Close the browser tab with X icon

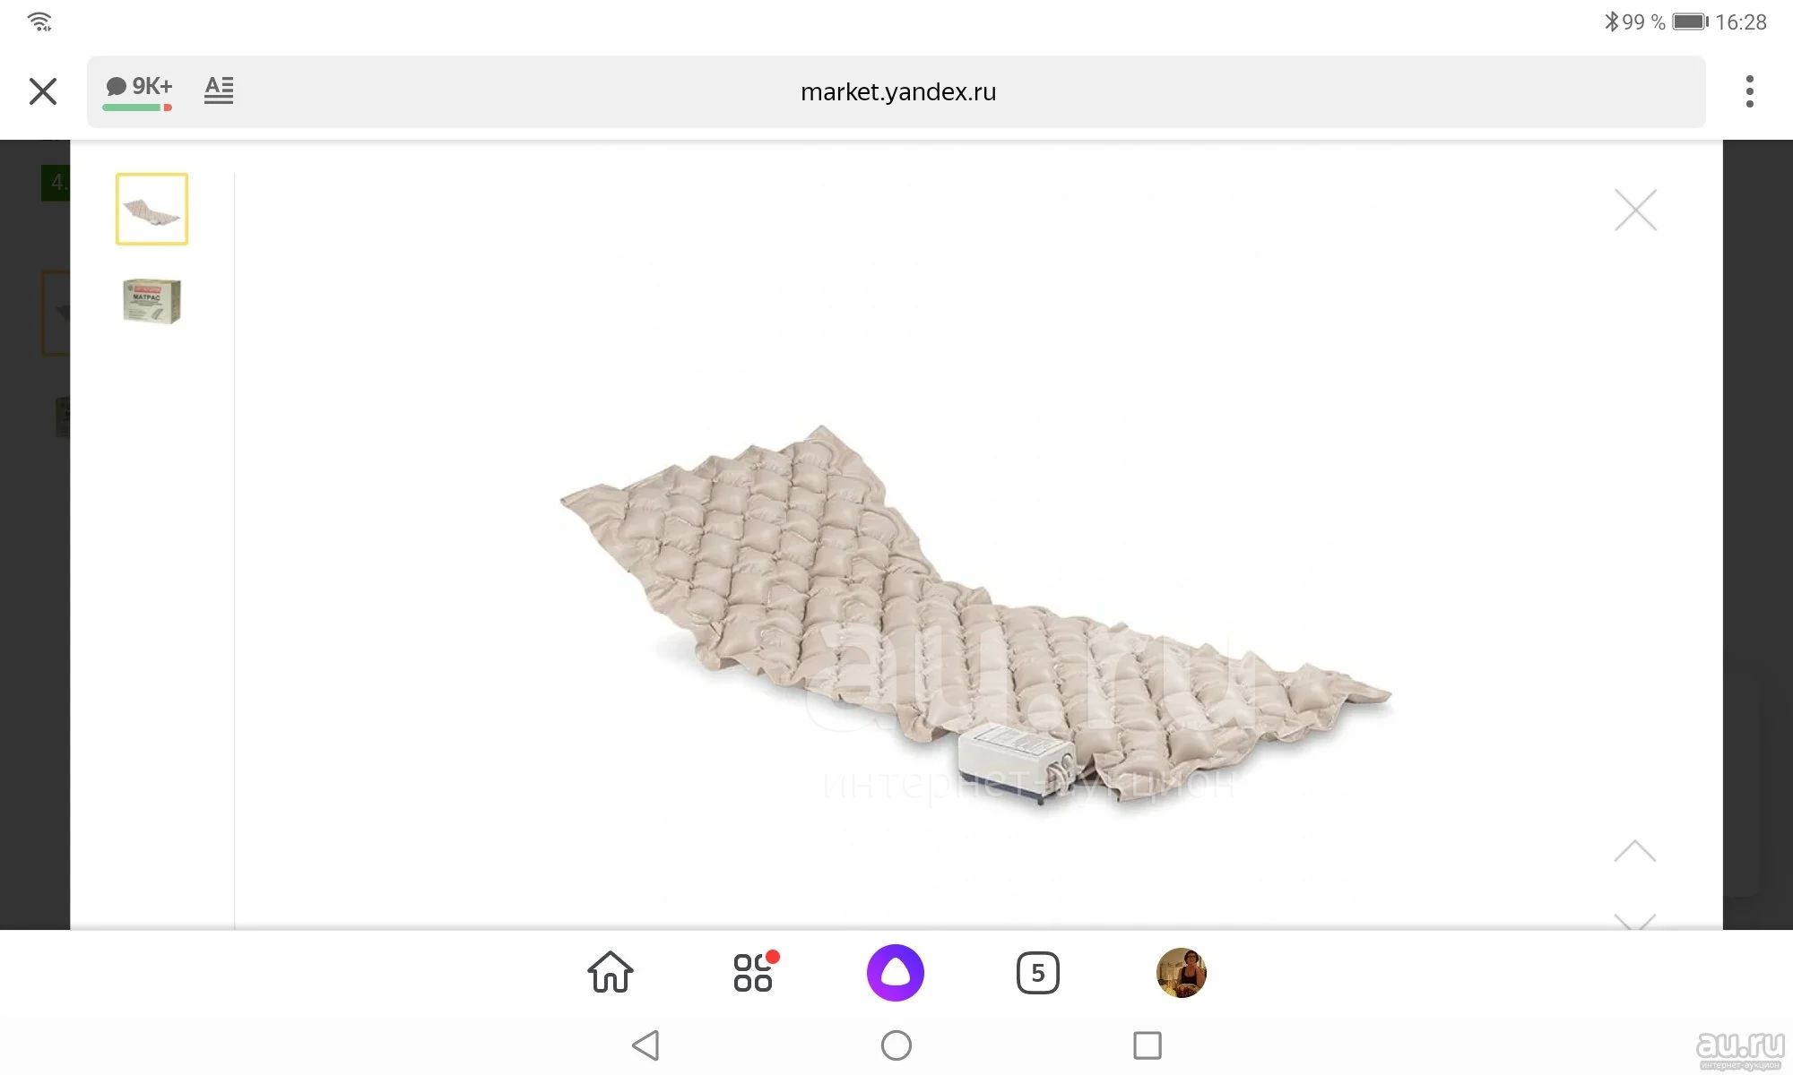pos(43,91)
